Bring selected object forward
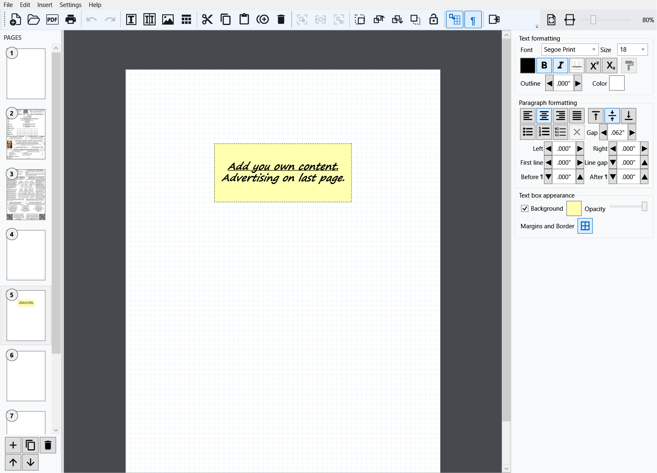The width and height of the screenshot is (657, 473). 379,19
